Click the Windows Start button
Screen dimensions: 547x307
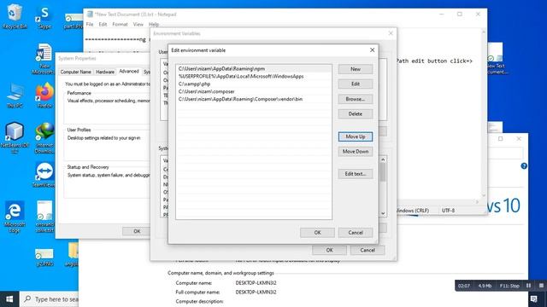tap(9, 299)
